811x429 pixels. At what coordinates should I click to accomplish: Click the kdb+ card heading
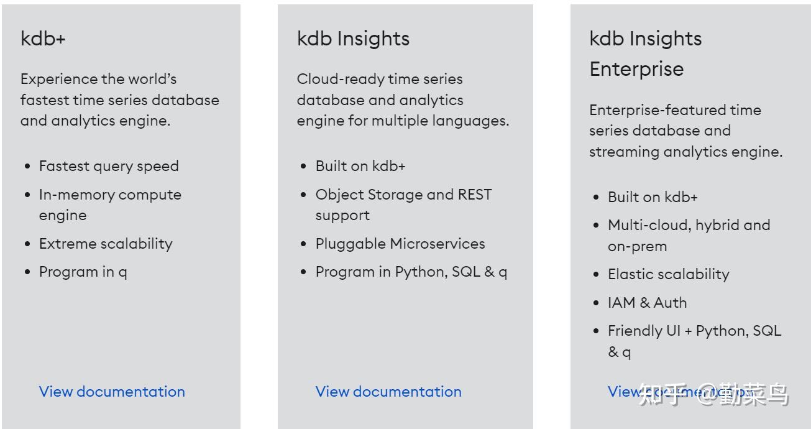point(43,39)
